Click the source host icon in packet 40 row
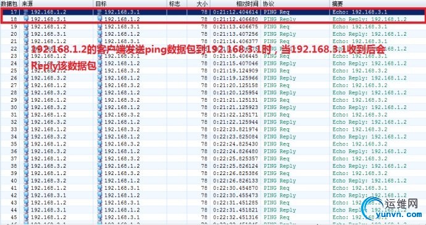This screenshot has height=225, width=426. pos(26,181)
